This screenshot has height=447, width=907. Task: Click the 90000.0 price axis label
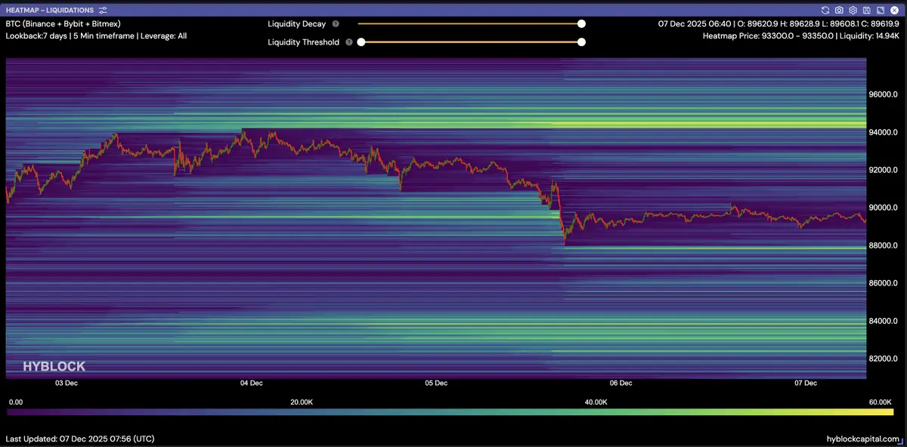tap(882, 208)
